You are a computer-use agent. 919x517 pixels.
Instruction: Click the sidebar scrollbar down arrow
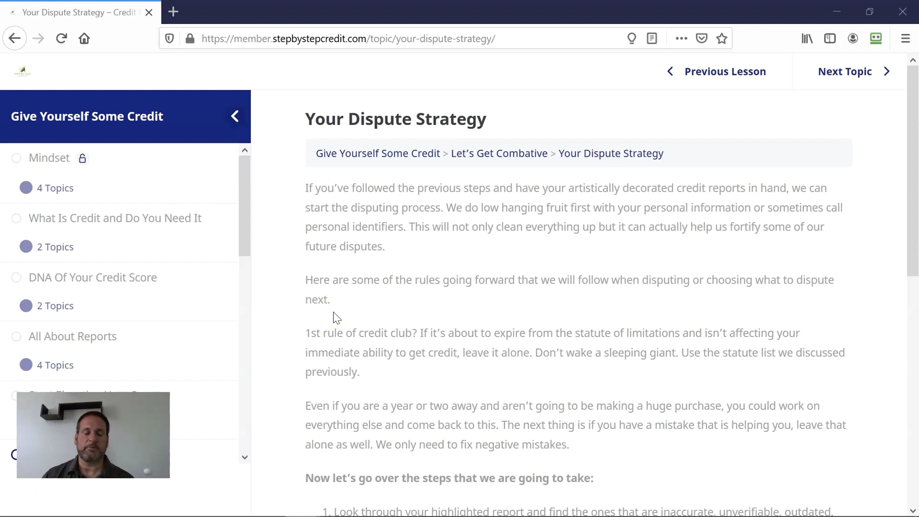(x=245, y=457)
